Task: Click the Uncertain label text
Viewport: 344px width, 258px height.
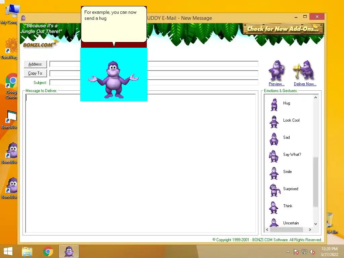Action: pyautogui.click(x=291, y=223)
